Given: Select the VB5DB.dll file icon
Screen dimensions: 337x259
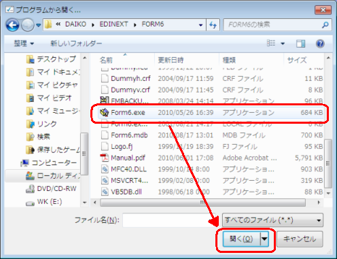Looking at the screenshot, I should pyautogui.click(x=105, y=192).
